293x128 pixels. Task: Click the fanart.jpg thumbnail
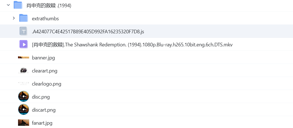coord(24,122)
